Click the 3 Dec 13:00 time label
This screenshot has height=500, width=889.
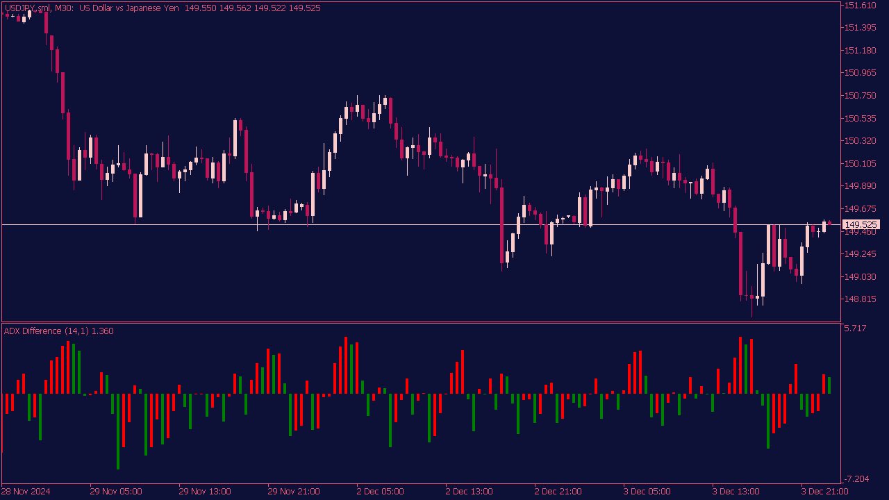click(738, 492)
